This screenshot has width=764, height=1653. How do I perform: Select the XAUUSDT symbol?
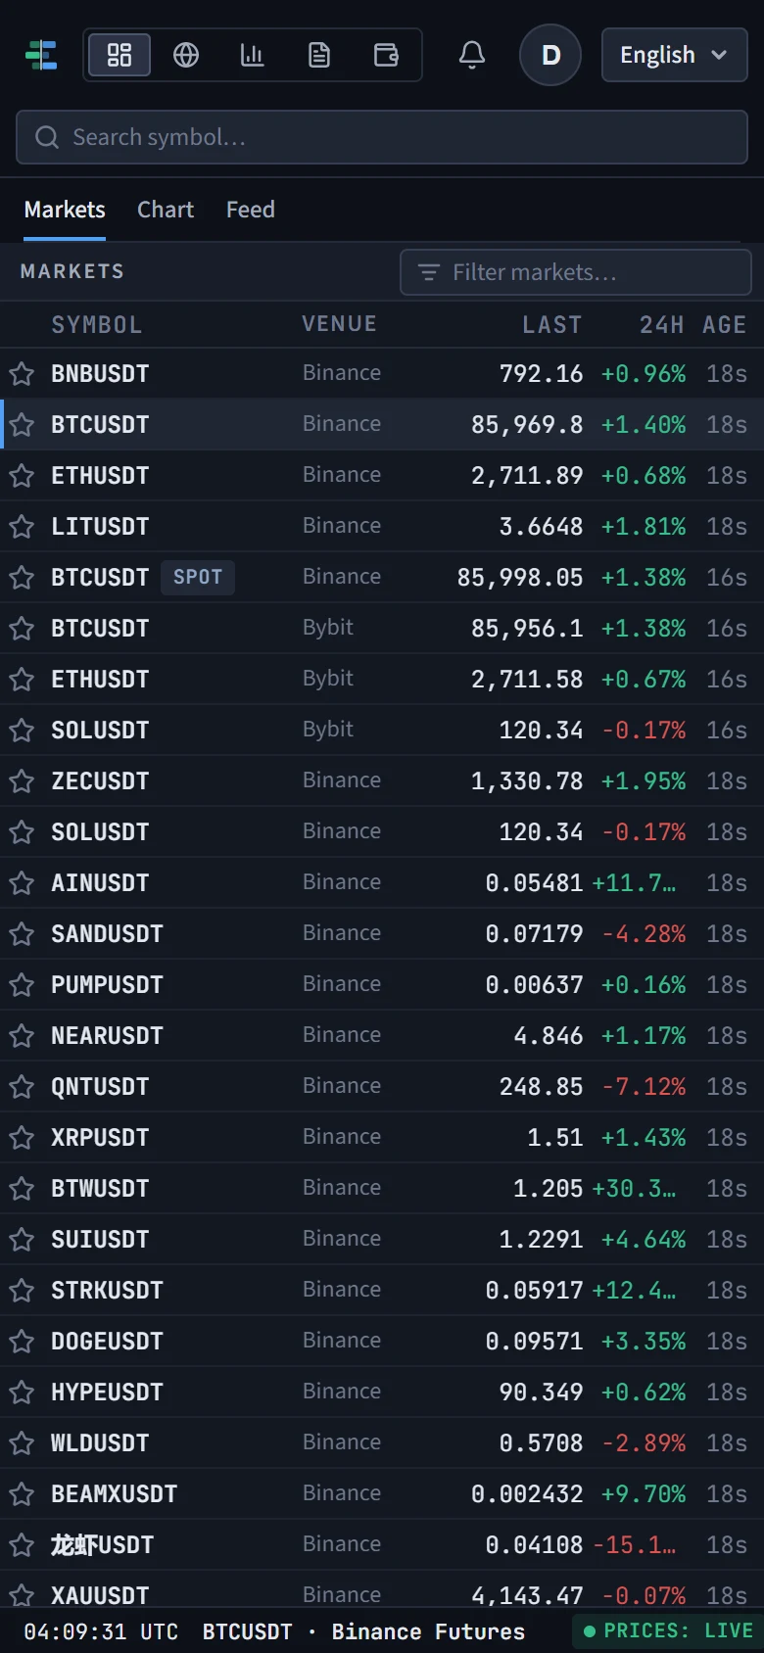[x=100, y=1596]
